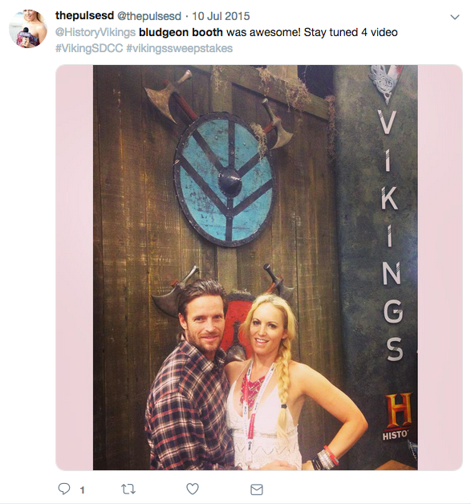Click the bold 'bludgeon booth' text

pyautogui.click(x=181, y=32)
